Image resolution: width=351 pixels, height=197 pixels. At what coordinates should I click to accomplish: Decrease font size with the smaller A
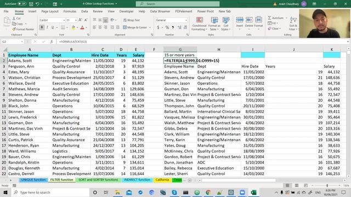(x=86, y=20)
